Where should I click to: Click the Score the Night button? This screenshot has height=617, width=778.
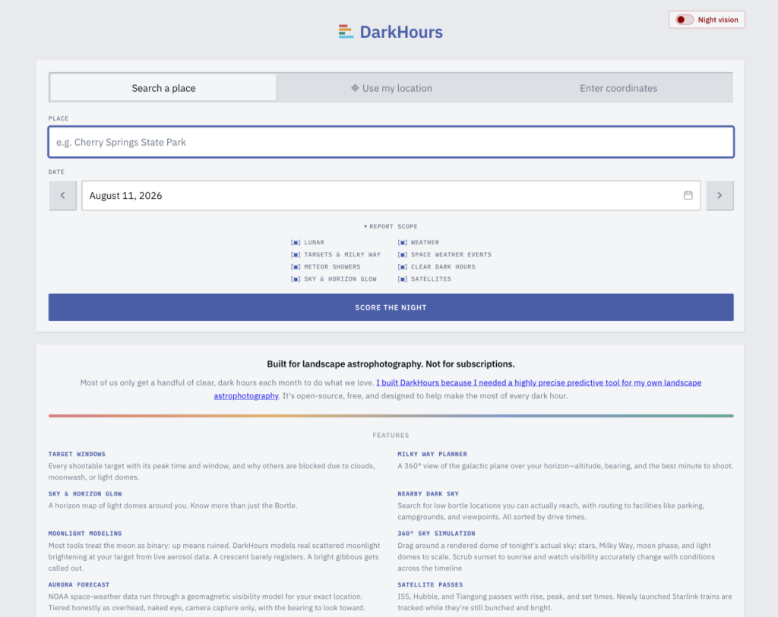click(391, 307)
